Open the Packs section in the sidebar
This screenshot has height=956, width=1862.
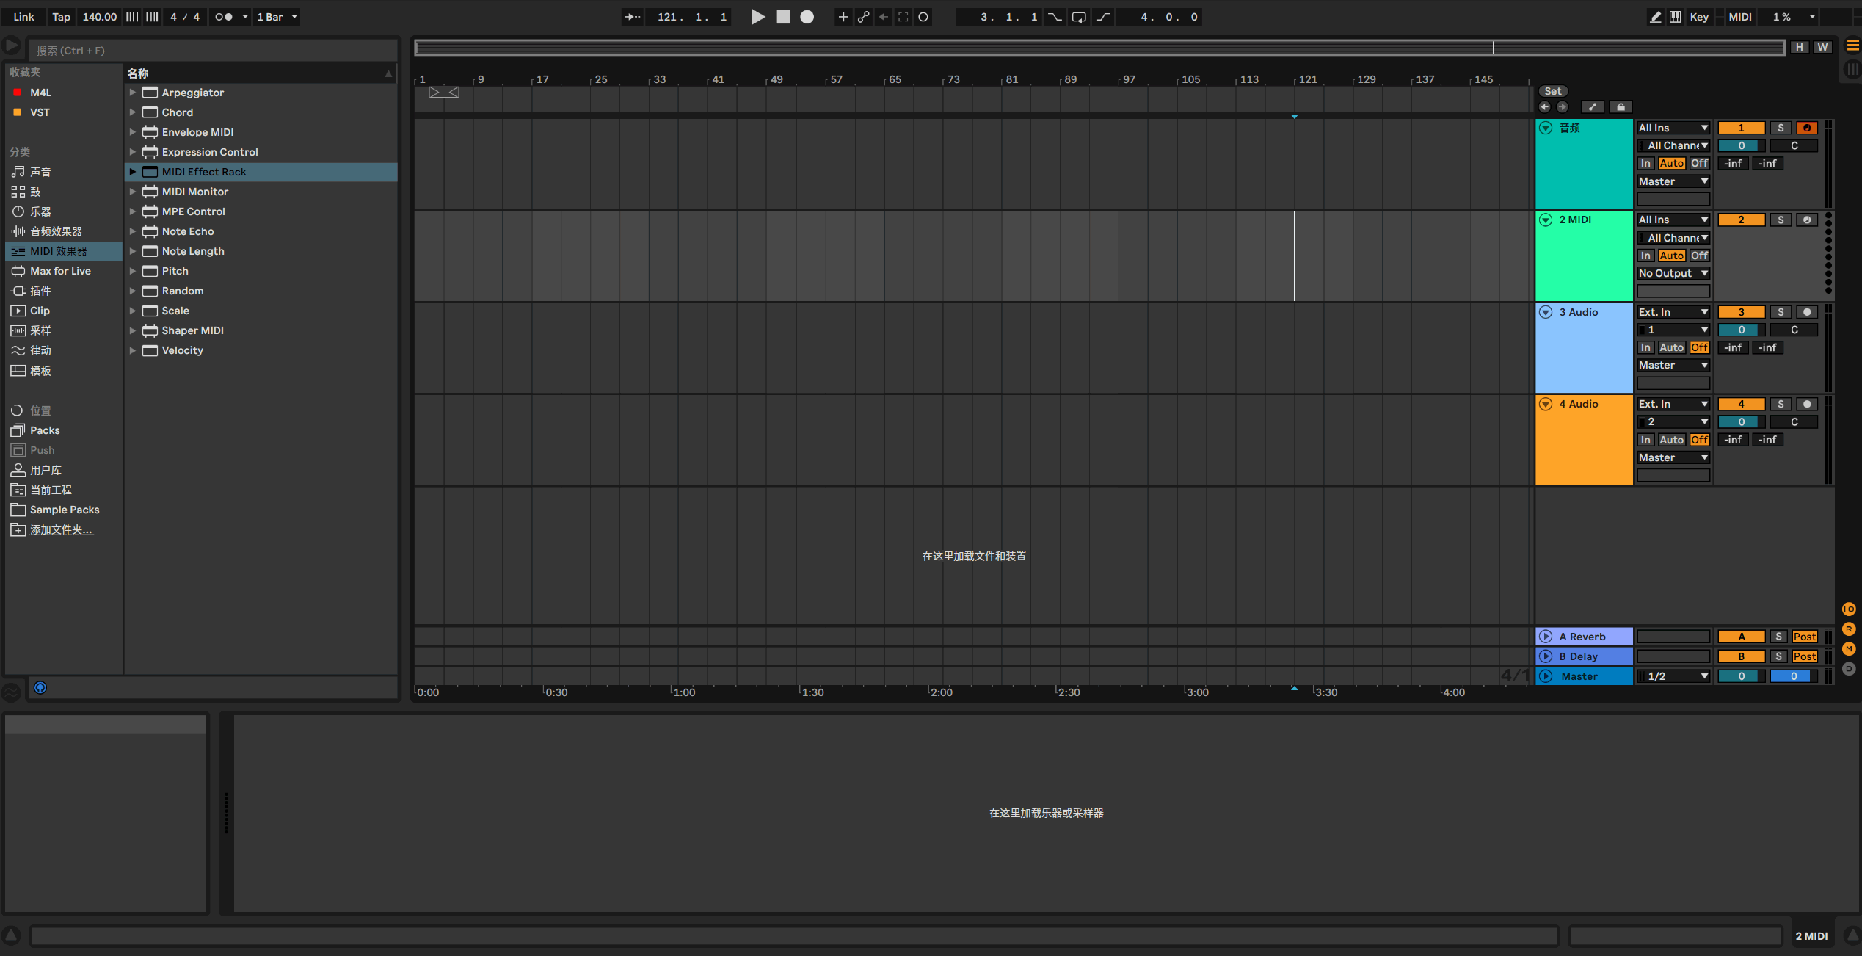43,430
